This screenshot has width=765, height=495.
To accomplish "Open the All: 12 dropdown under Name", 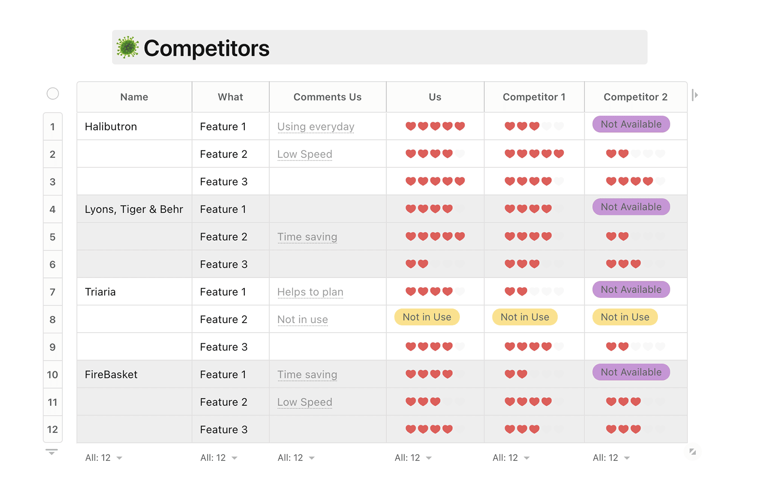I will [x=103, y=458].
